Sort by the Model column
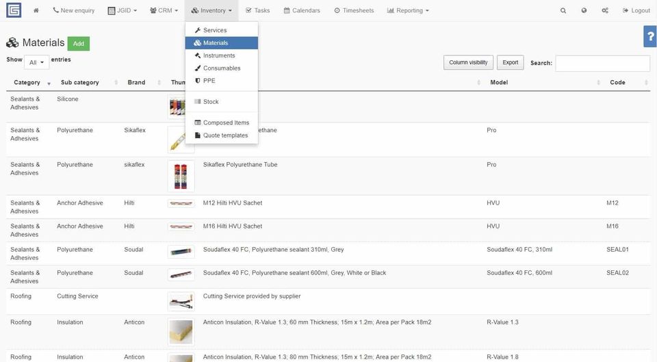 tap(543, 83)
